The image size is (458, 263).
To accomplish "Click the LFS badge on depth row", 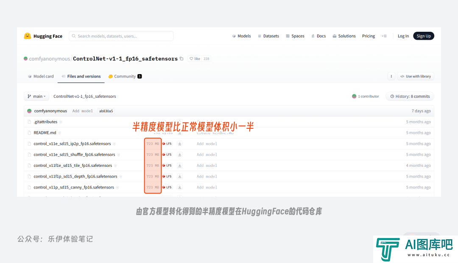I will pos(167,177).
